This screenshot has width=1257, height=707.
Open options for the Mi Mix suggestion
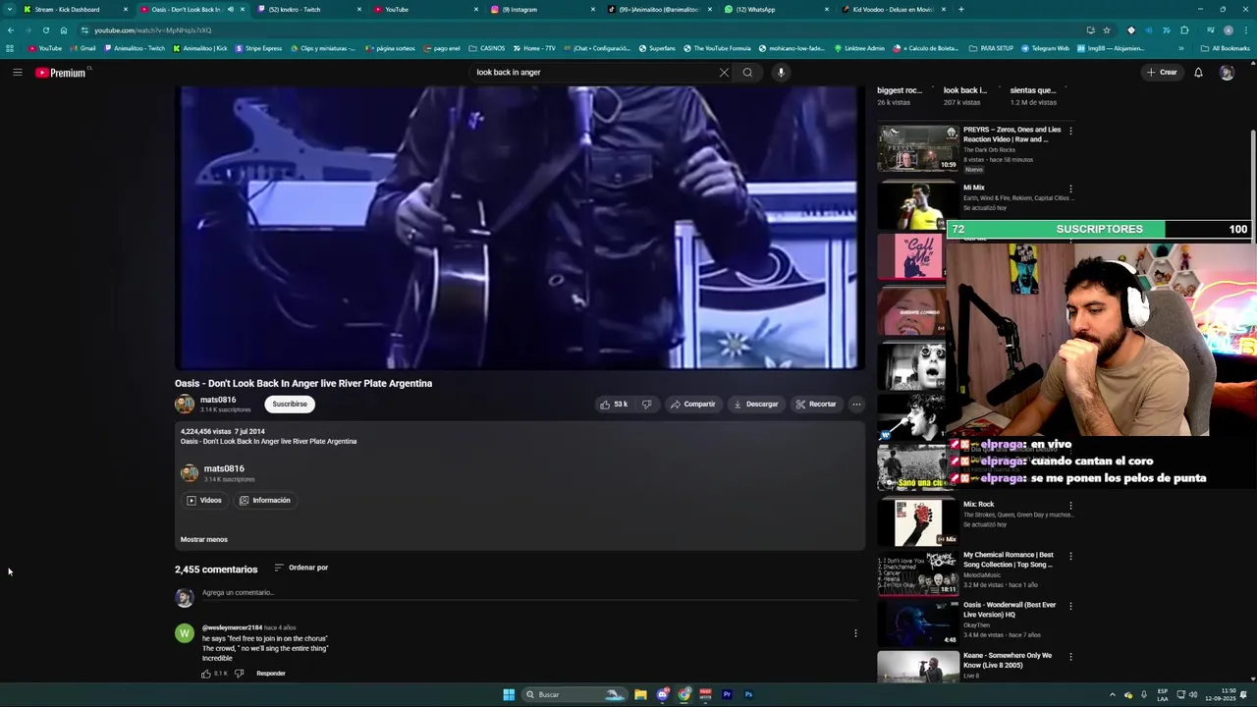point(1070,189)
